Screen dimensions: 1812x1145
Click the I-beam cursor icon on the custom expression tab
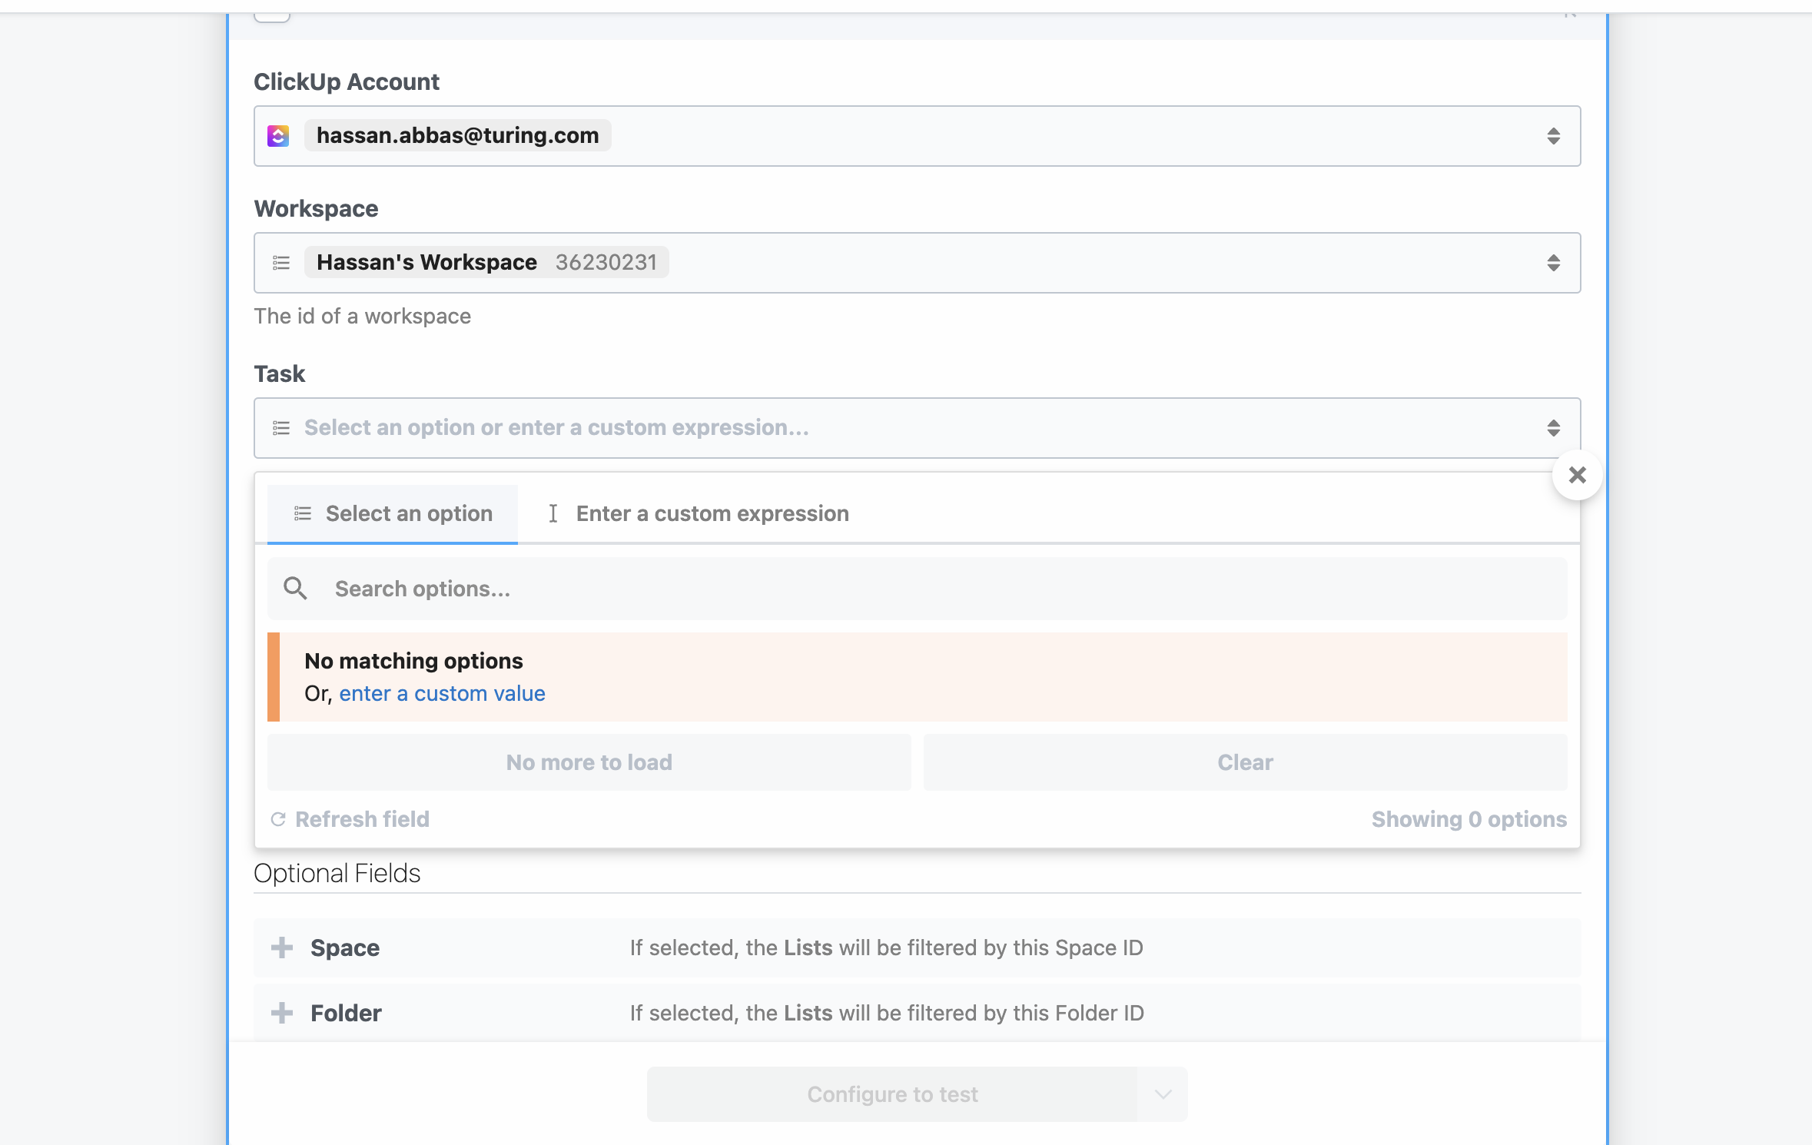coord(554,513)
